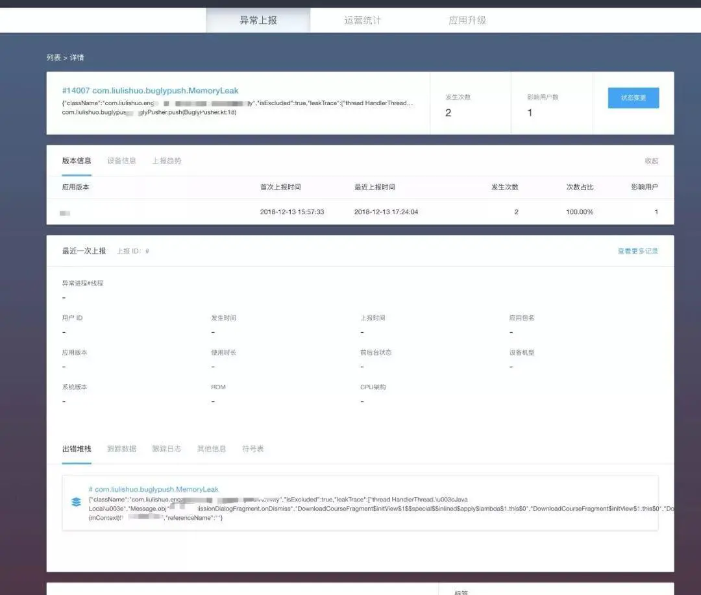Click 前后台状态 field label

tap(376, 352)
